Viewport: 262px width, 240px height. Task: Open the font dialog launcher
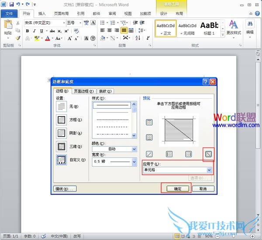tap(95, 45)
